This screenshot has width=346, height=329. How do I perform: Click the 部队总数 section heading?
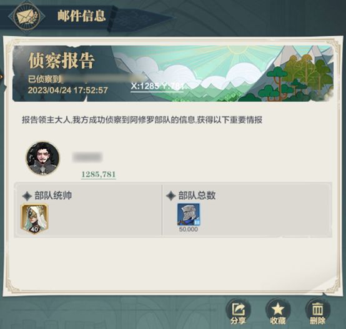coord(197,195)
